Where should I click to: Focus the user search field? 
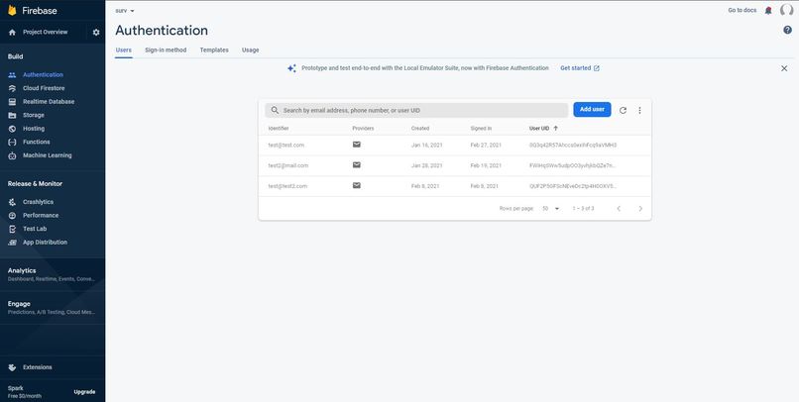(x=416, y=110)
